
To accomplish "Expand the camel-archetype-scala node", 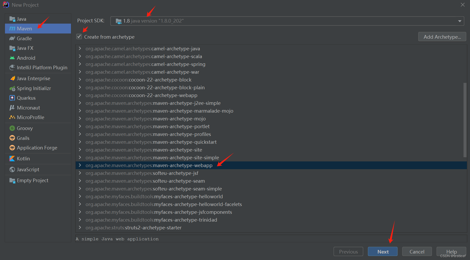I will [x=80, y=56].
